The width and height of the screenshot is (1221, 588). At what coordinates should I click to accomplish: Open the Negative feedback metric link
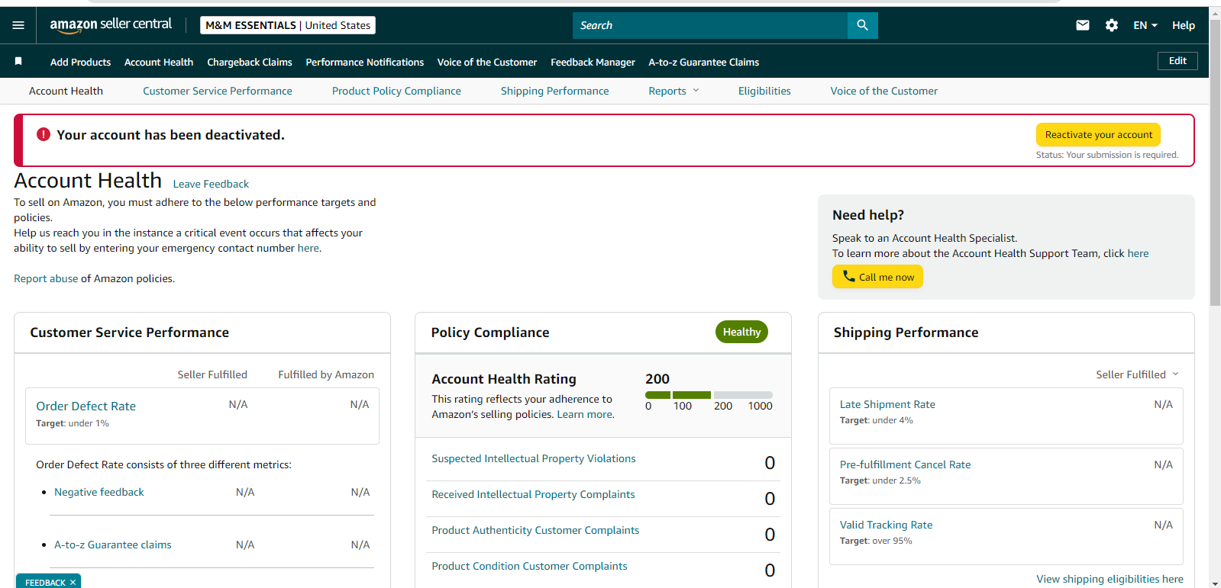point(99,492)
